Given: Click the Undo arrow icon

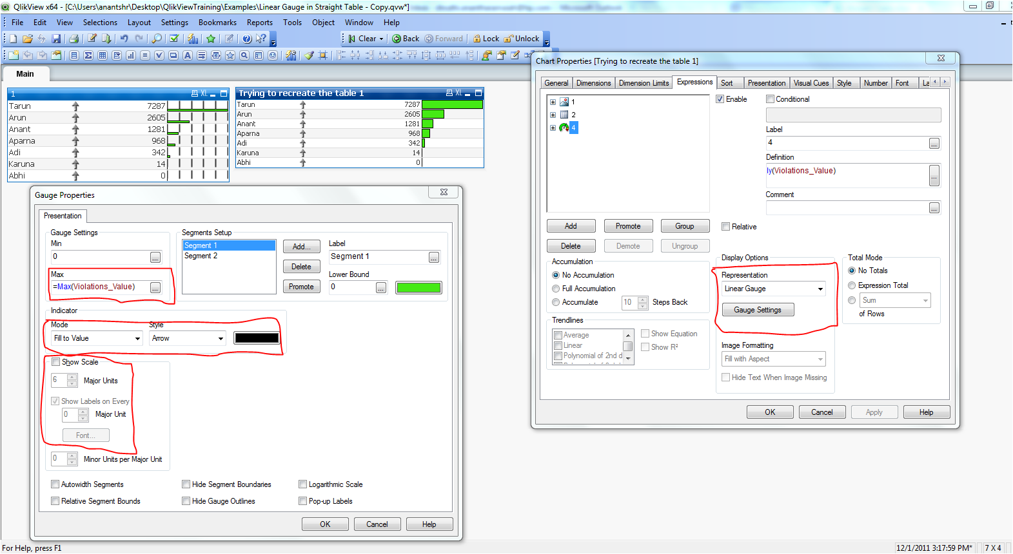Looking at the screenshot, I should click(x=124, y=39).
